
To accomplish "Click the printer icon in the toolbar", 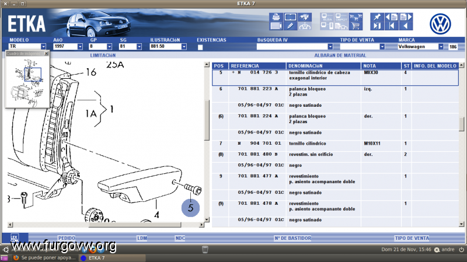I will point(276,17).
